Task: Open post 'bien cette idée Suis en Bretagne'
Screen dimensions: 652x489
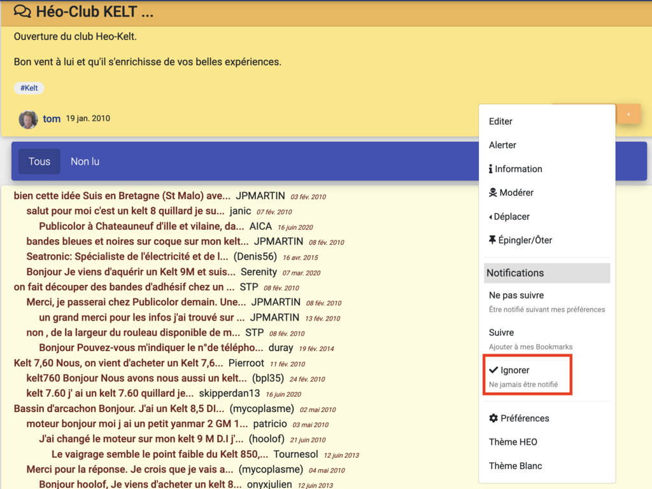Action: click(122, 196)
